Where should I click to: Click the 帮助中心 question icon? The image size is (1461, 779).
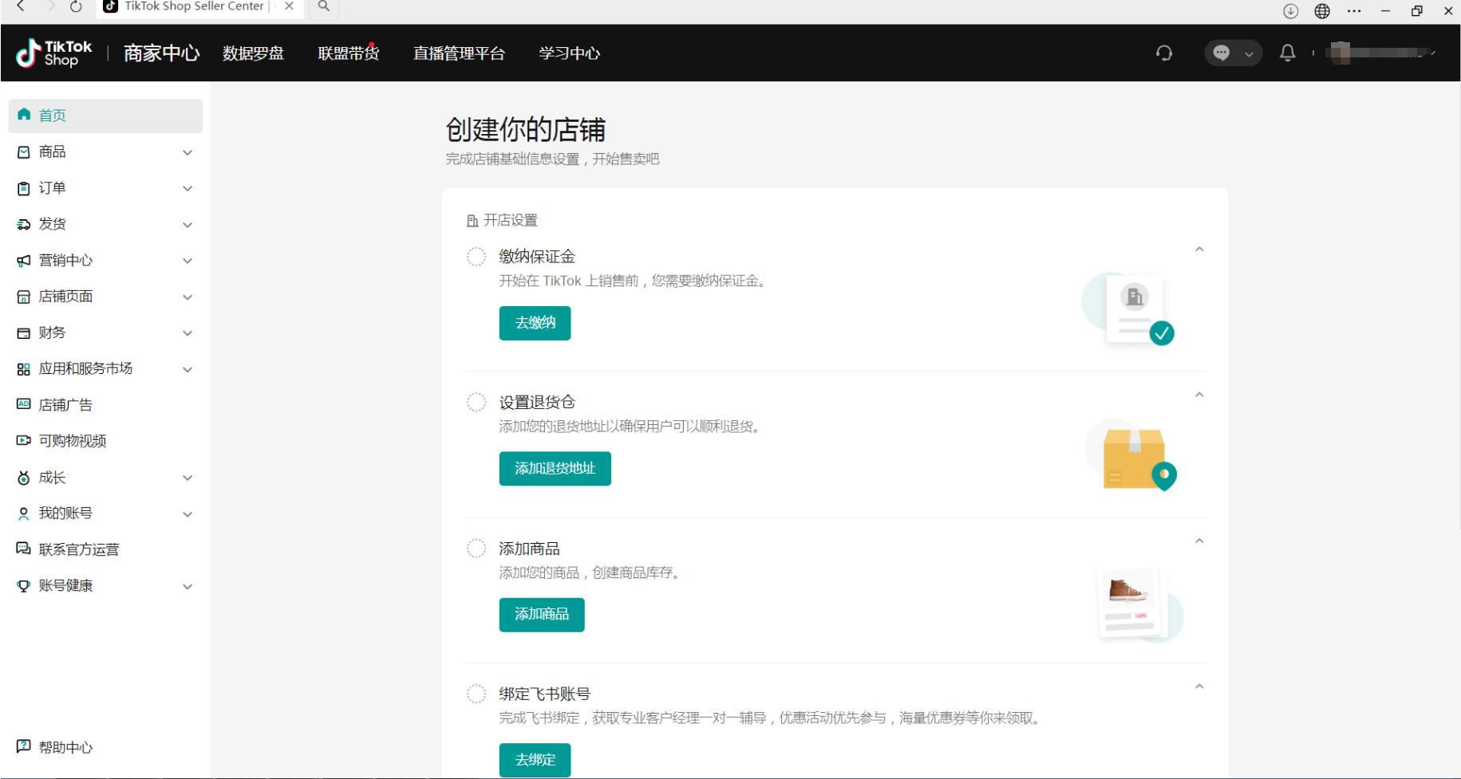click(x=24, y=746)
